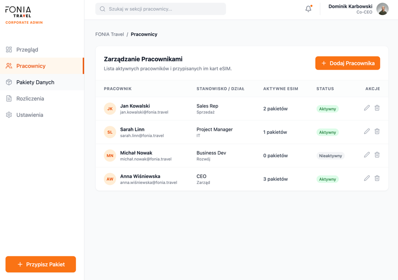Delete Michał Nowak using trash icon
398x280 pixels.
click(377, 155)
